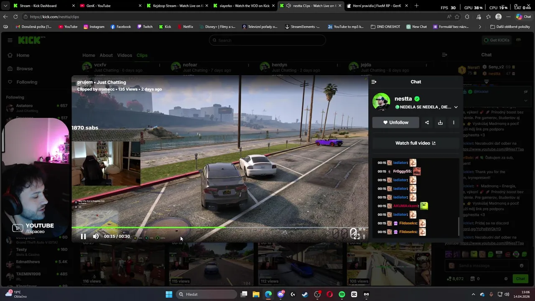The width and height of the screenshot is (535, 301).
Task: Switch to Kejdzop Stream tab
Action: (x=177, y=6)
